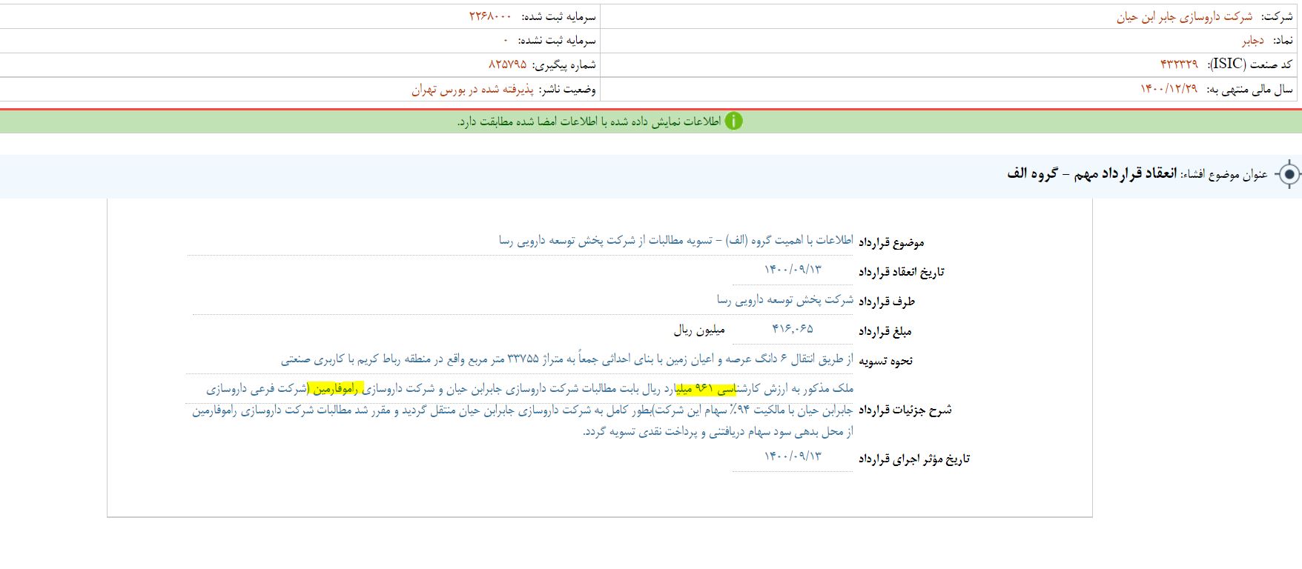Click registered capital value ۲۲۶۸۰۰۰
Screen dimensions: 1302x569
(490, 16)
